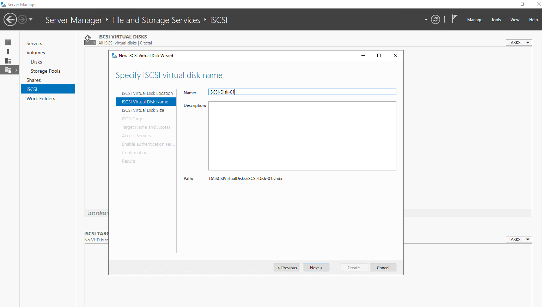
Task: Expand TASKS dropdown for iSCSI Targets
Action: pos(519,240)
